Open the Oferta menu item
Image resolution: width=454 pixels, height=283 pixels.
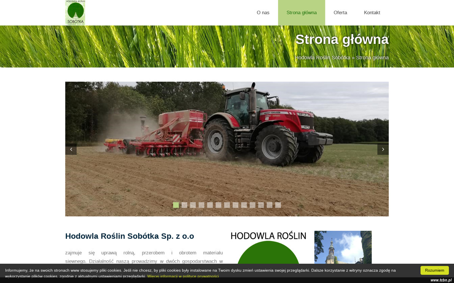click(340, 12)
